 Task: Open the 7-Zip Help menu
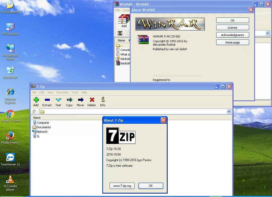pos(84,92)
